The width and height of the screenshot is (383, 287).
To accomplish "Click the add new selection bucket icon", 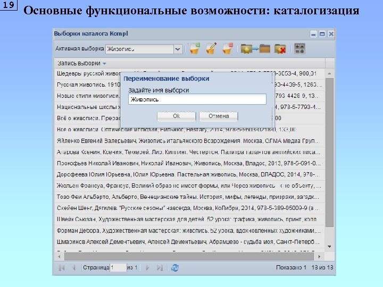I will [x=195, y=48].
